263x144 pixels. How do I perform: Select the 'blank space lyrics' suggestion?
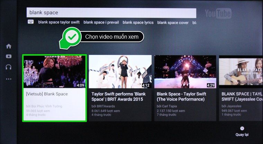point(138,22)
